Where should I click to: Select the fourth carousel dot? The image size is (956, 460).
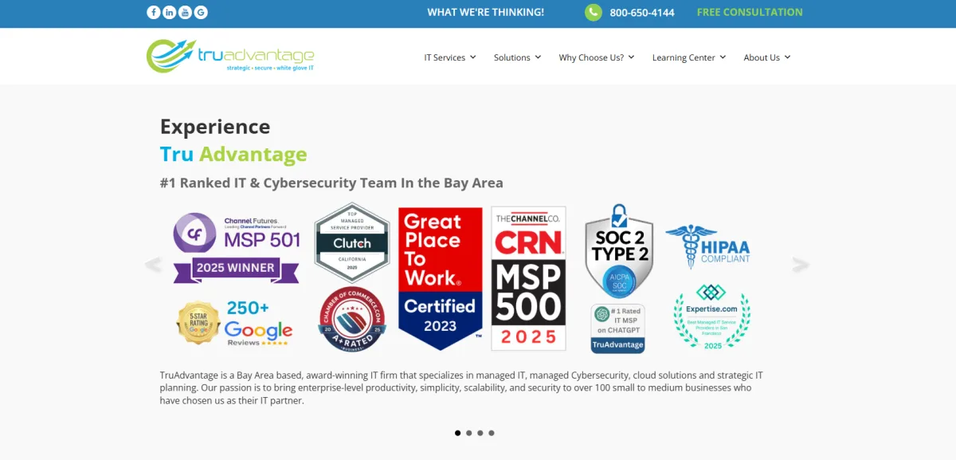coord(492,433)
